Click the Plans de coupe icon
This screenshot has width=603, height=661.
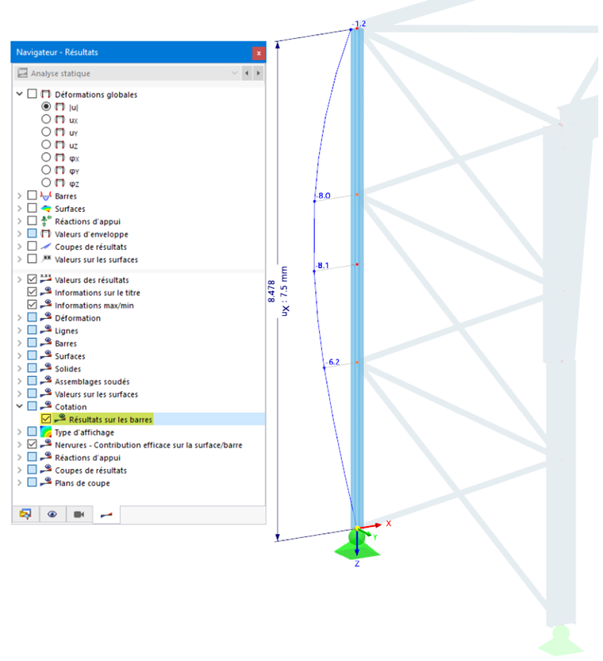(x=46, y=482)
